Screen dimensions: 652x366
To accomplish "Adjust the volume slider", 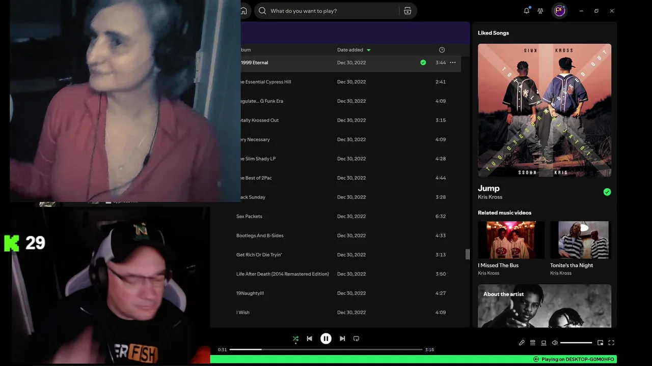I will tap(576, 343).
